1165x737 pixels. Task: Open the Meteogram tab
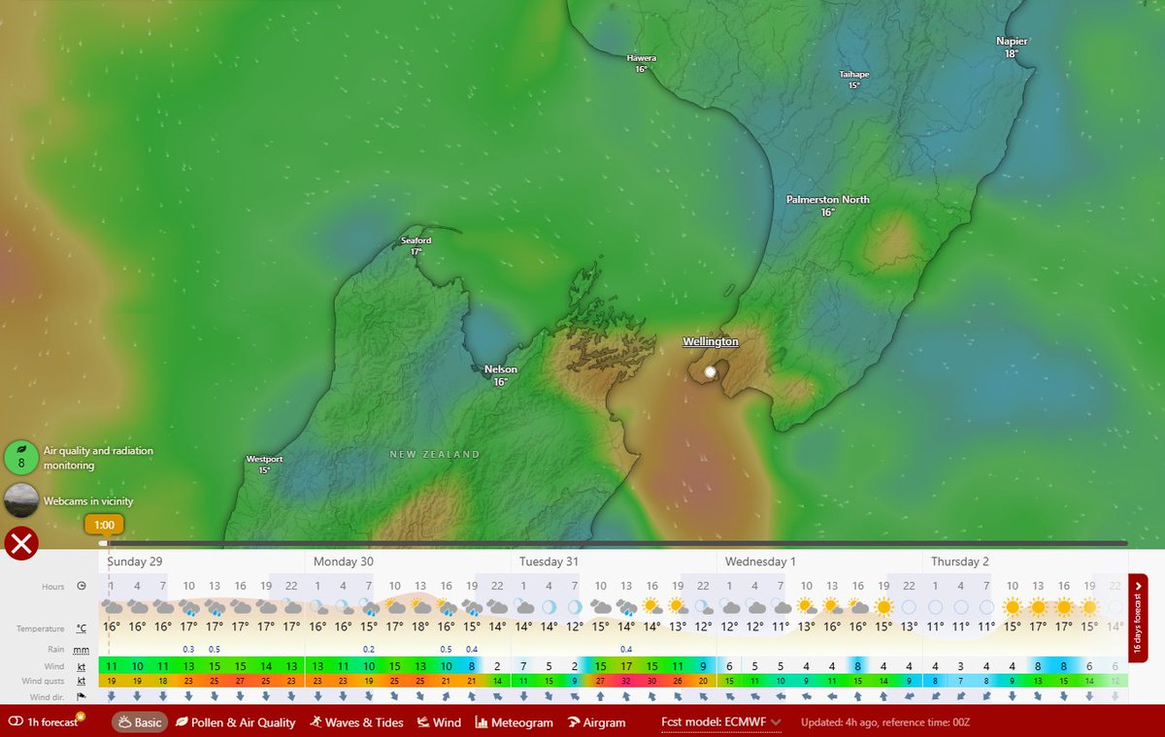515,722
